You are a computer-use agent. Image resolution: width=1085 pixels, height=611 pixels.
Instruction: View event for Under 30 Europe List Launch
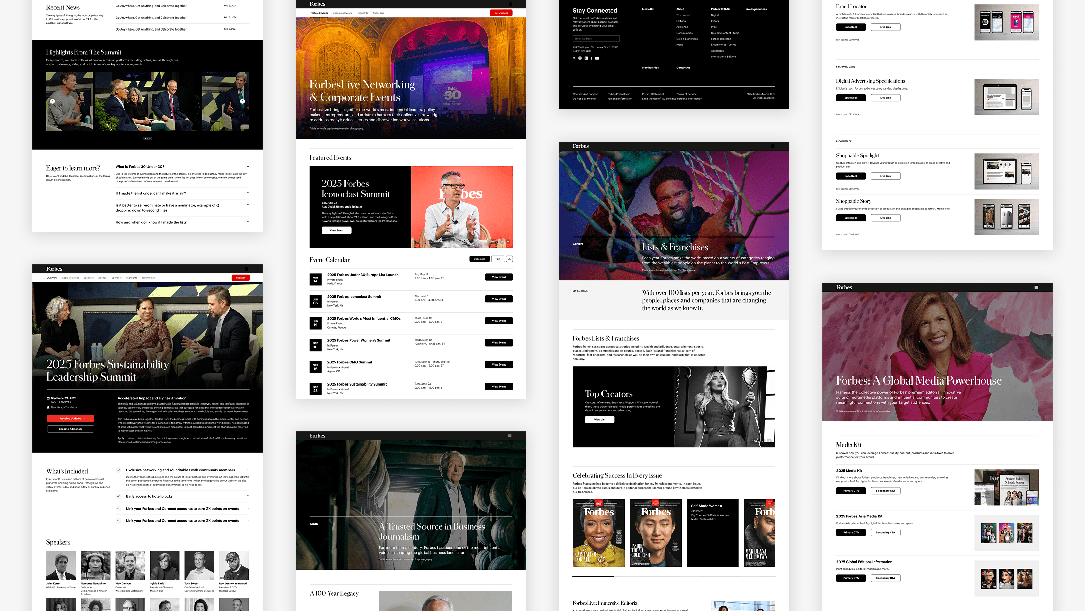(499, 277)
